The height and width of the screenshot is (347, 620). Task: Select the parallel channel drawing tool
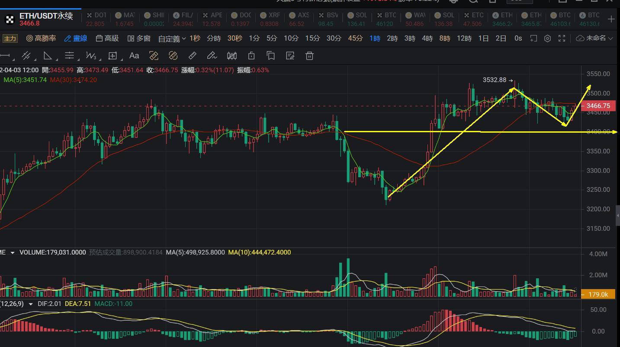[x=26, y=56]
